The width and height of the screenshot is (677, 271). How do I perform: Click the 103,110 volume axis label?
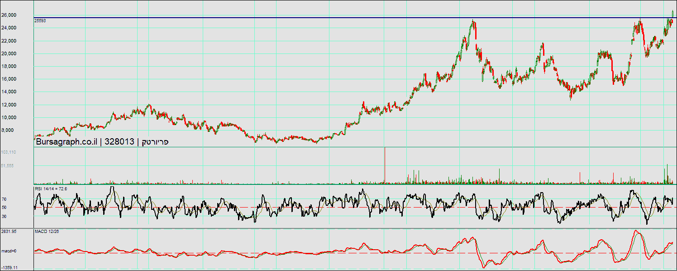click(9, 152)
